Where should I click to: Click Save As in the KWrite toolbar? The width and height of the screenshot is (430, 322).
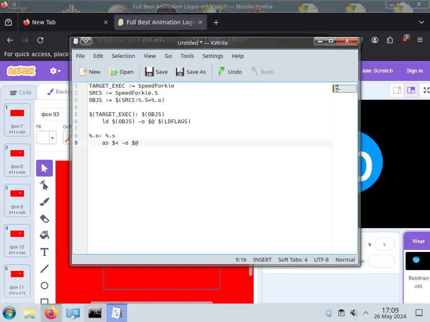tap(191, 72)
